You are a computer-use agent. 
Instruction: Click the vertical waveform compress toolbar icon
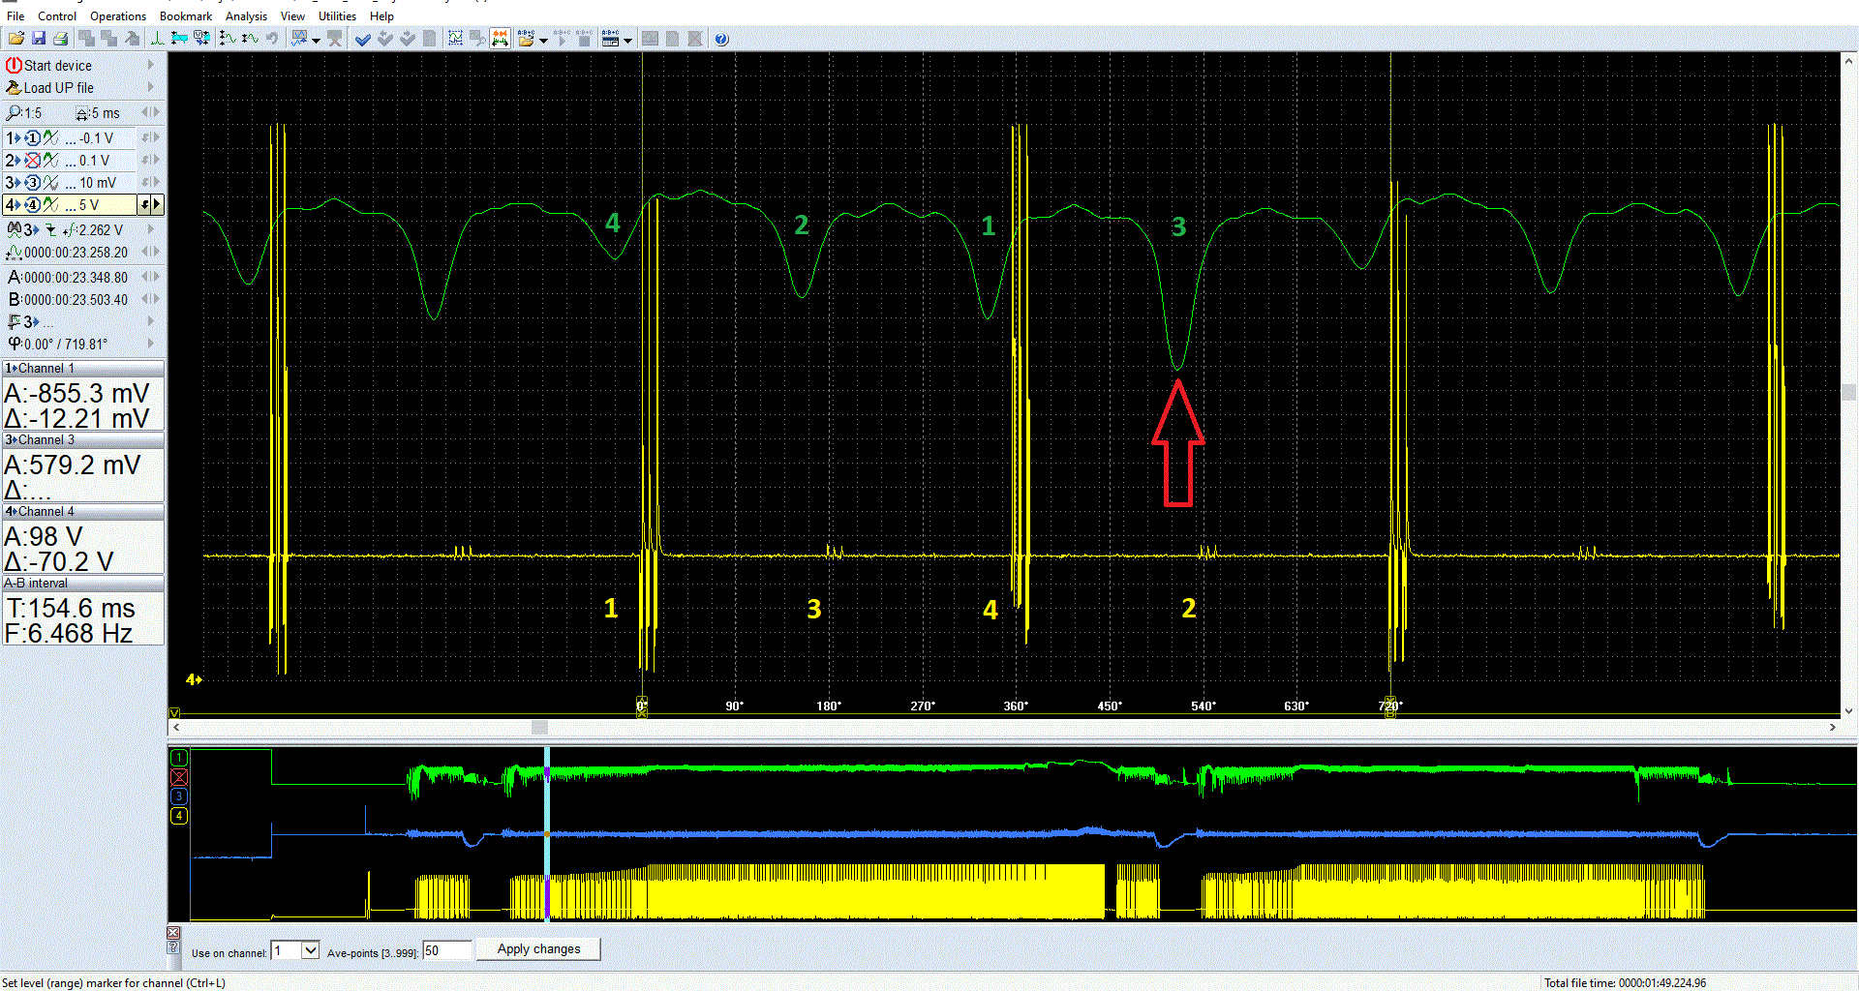(x=250, y=39)
